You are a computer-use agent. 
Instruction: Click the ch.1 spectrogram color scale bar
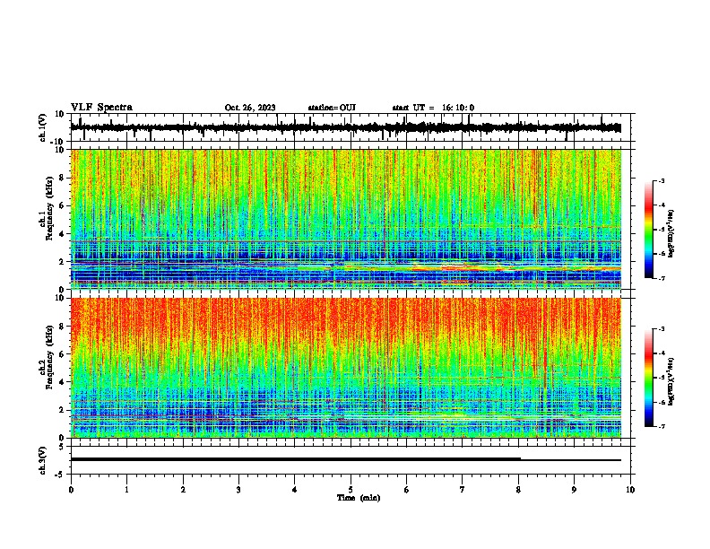(x=648, y=230)
